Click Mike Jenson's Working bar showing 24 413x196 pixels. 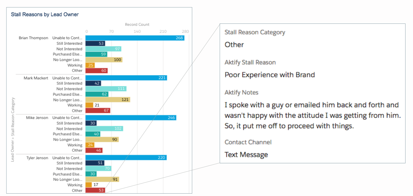[x=90, y=145]
